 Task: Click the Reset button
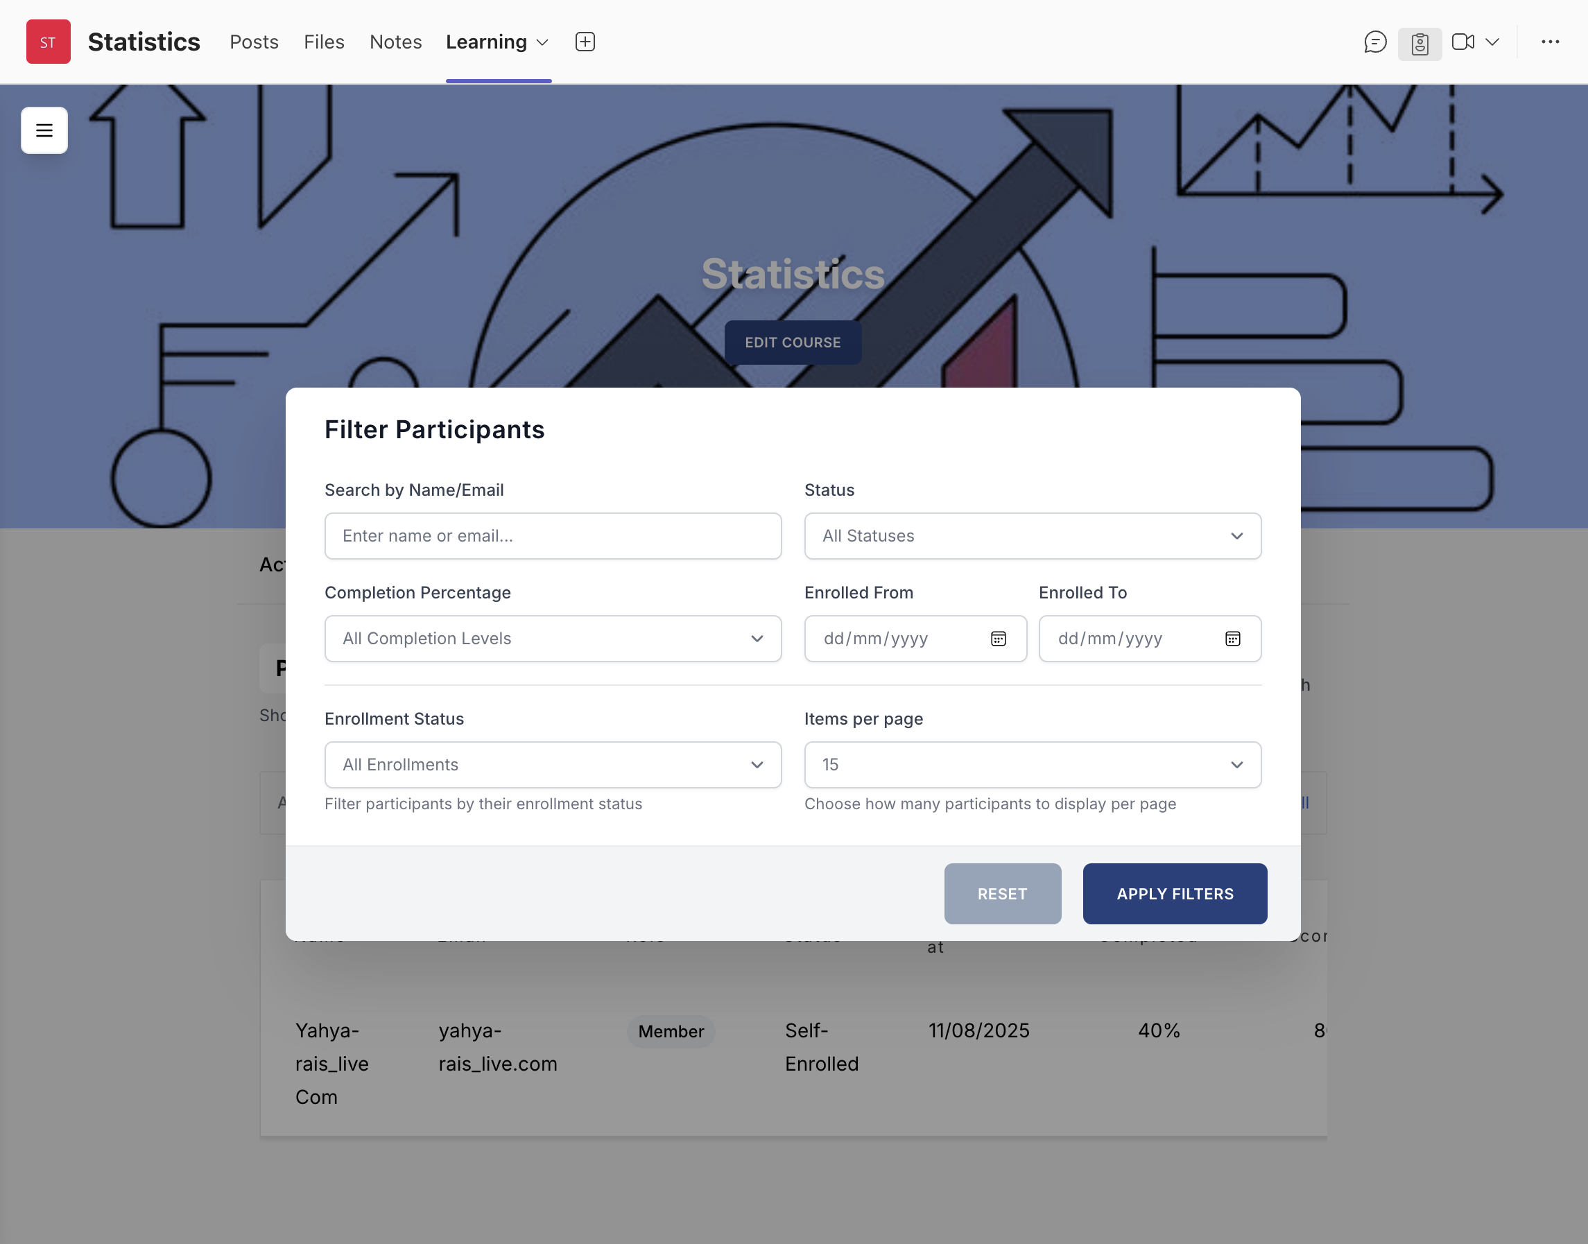[x=1002, y=894]
